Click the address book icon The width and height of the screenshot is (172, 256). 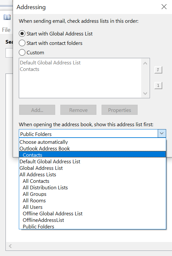[x=7, y=17]
